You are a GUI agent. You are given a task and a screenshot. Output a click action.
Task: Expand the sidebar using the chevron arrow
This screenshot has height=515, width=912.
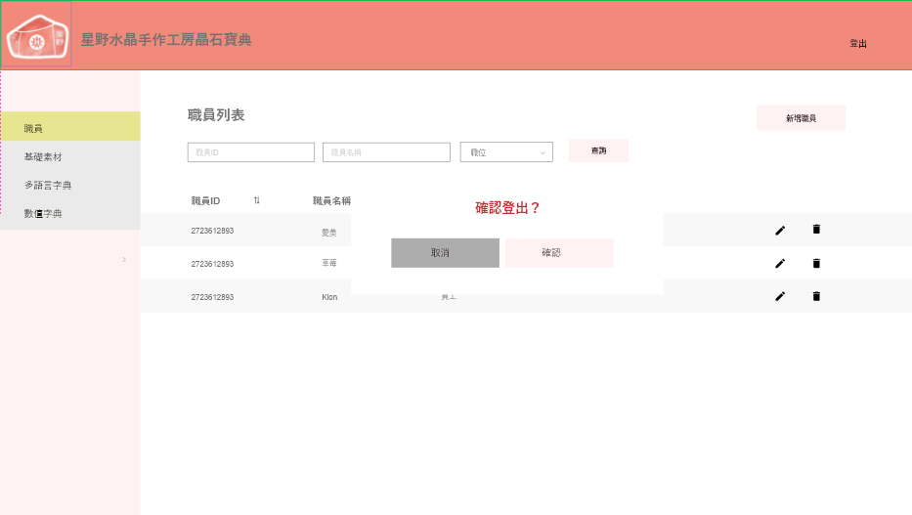(x=124, y=259)
